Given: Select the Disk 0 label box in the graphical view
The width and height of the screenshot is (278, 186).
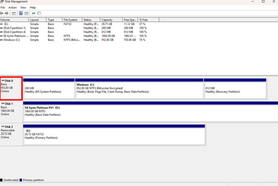Looking at the screenshot, I should 11,88.
